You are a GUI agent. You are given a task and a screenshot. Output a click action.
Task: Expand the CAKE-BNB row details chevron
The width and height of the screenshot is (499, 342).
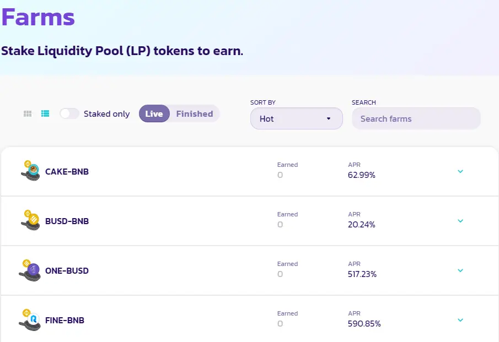[460, 171]
